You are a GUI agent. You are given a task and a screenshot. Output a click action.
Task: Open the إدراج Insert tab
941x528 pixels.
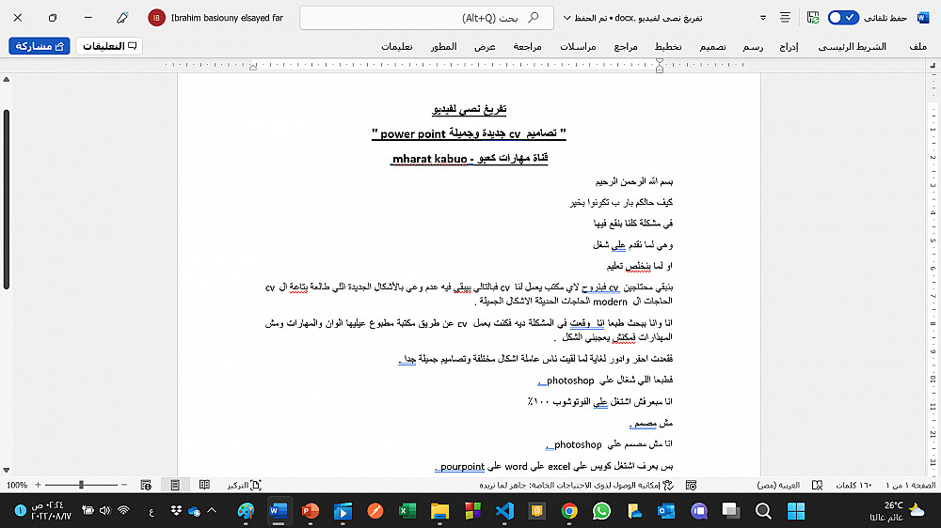789,46
